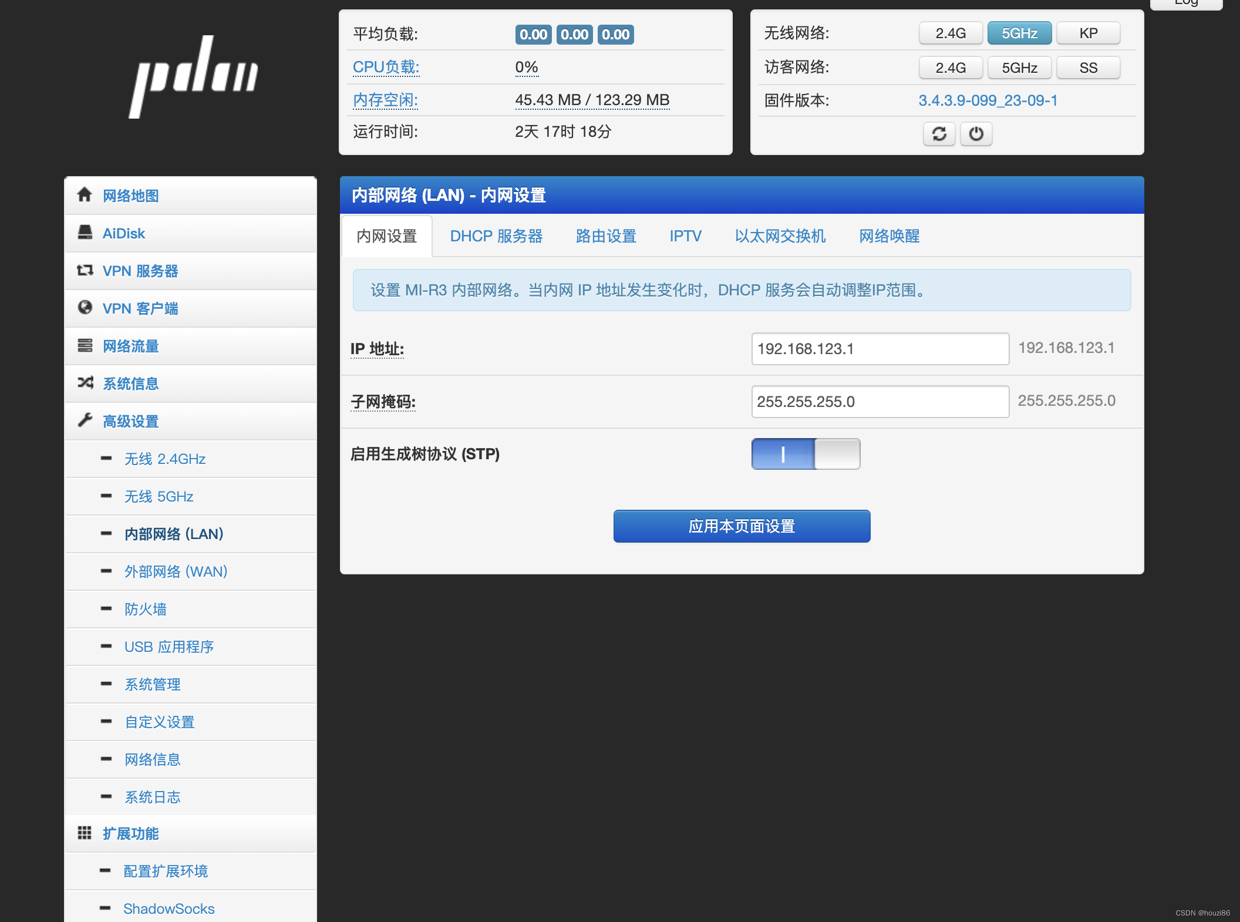This screenshot has height=922, width=1240.
Task: Click the shuffle icon beside 系统信息
Action: (85, 383)
